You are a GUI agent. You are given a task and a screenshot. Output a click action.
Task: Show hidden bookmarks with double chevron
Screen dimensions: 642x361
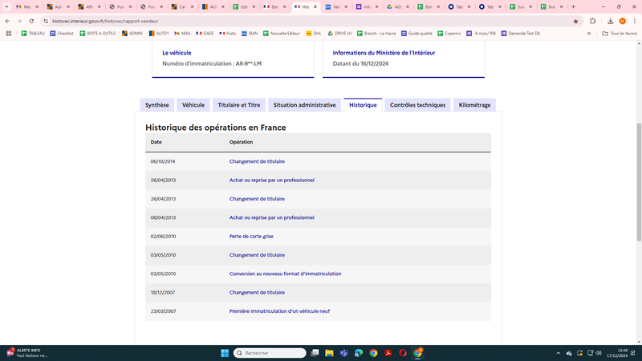(x=589, y=34)
